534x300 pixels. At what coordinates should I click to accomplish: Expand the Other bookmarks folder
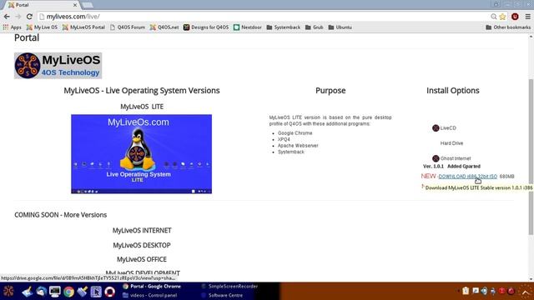(508, 27)
